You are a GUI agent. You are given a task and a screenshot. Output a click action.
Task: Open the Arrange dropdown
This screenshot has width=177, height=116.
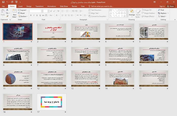point(132,13)
